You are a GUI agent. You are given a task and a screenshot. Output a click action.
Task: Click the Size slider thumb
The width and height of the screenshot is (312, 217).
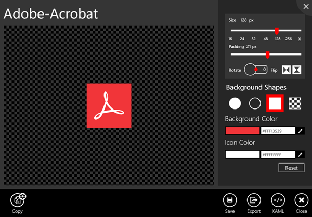tap(277, 31)
